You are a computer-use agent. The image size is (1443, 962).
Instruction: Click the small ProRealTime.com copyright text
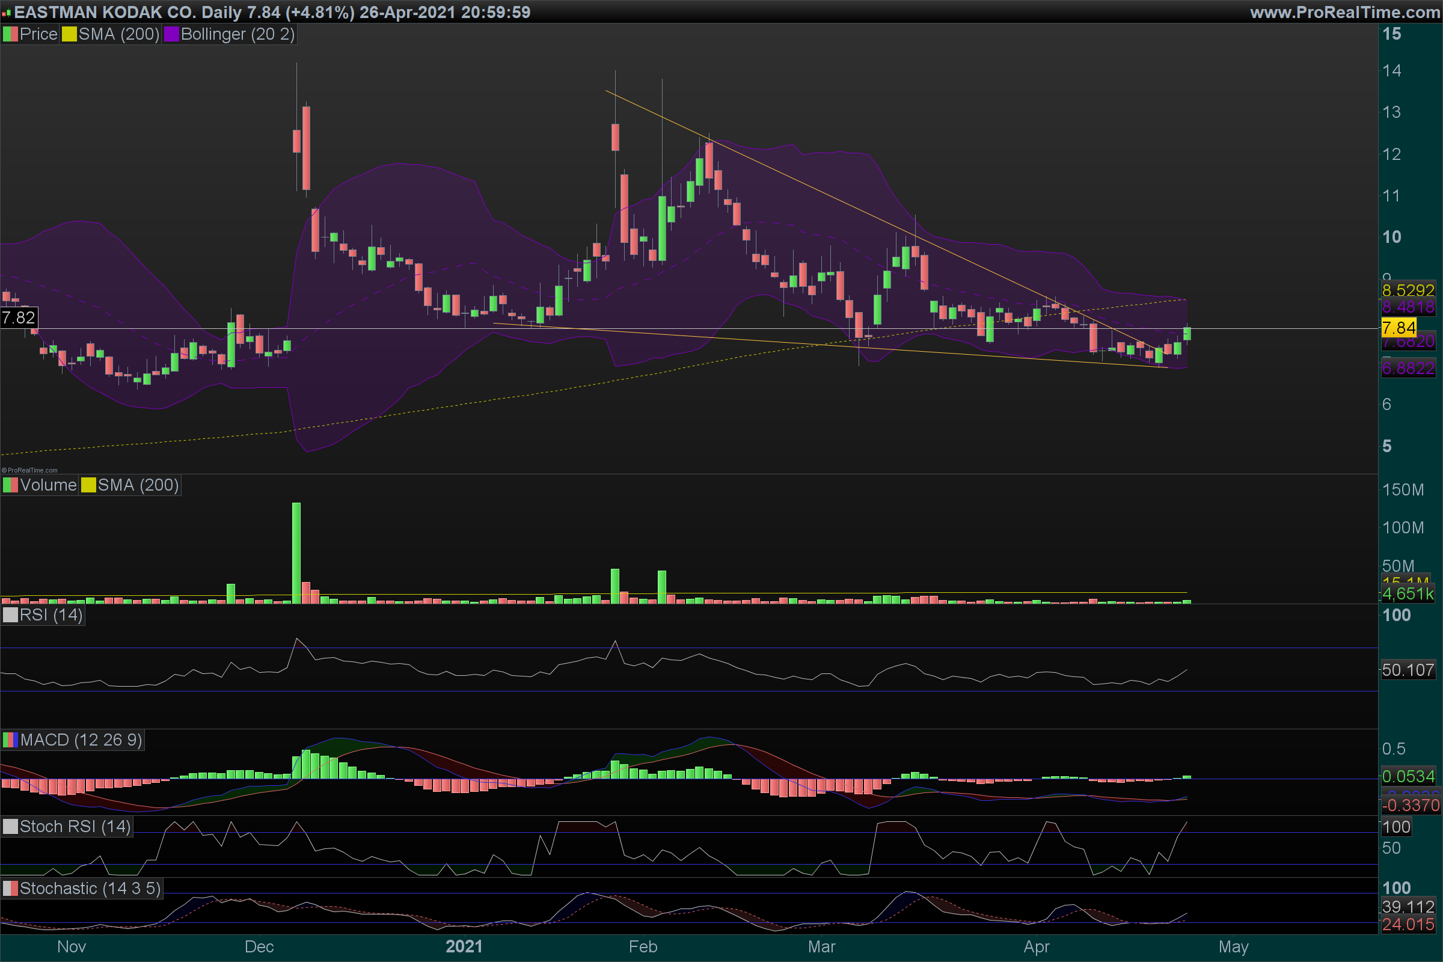(30, 470)
